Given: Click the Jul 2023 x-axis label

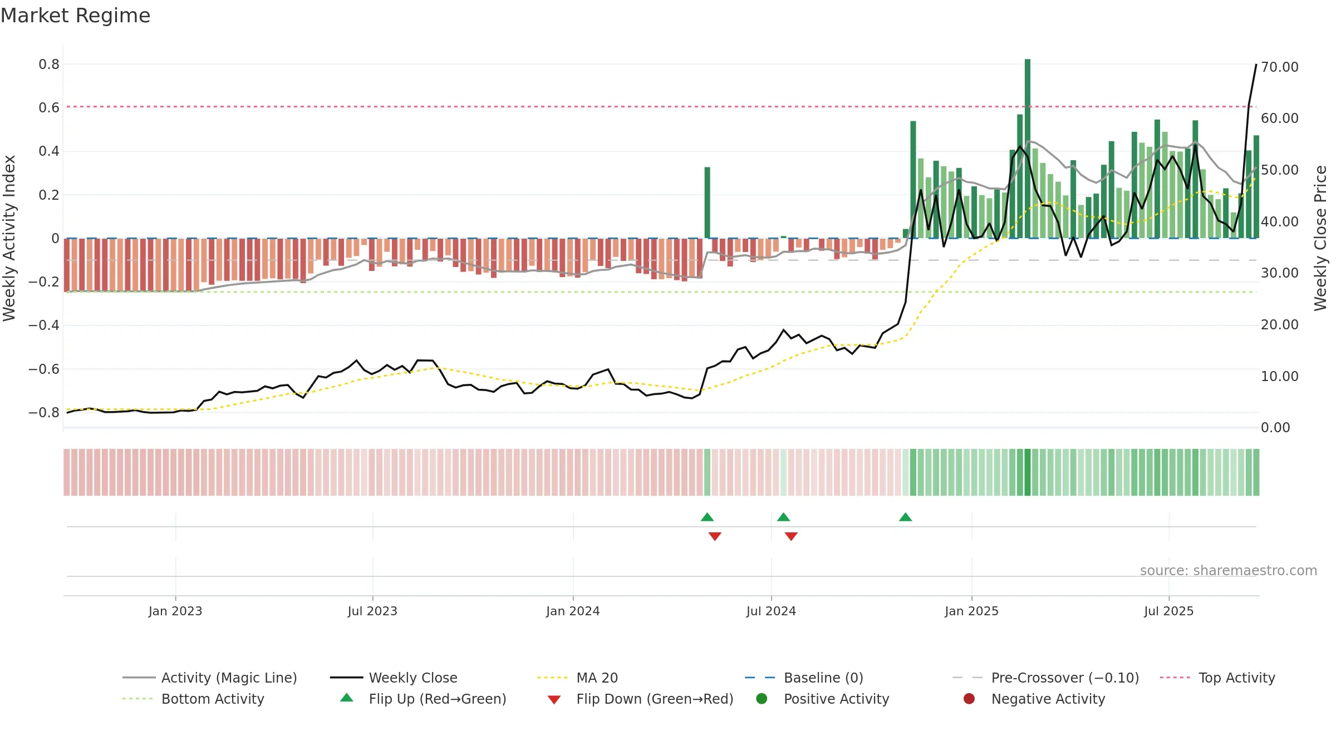Looking at the screenshot, I should click(372, 611).
